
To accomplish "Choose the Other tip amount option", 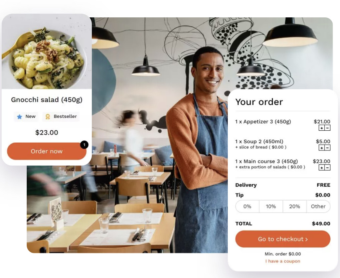I will [x=318, y=206].
